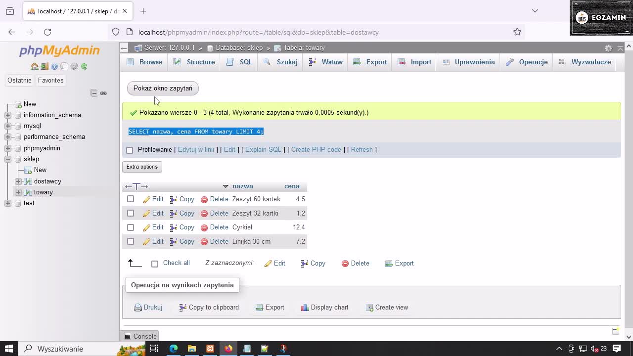Open the MariaDB documentation page icon
This screenshot has width=633, height=356.
[x=64, y=66]
